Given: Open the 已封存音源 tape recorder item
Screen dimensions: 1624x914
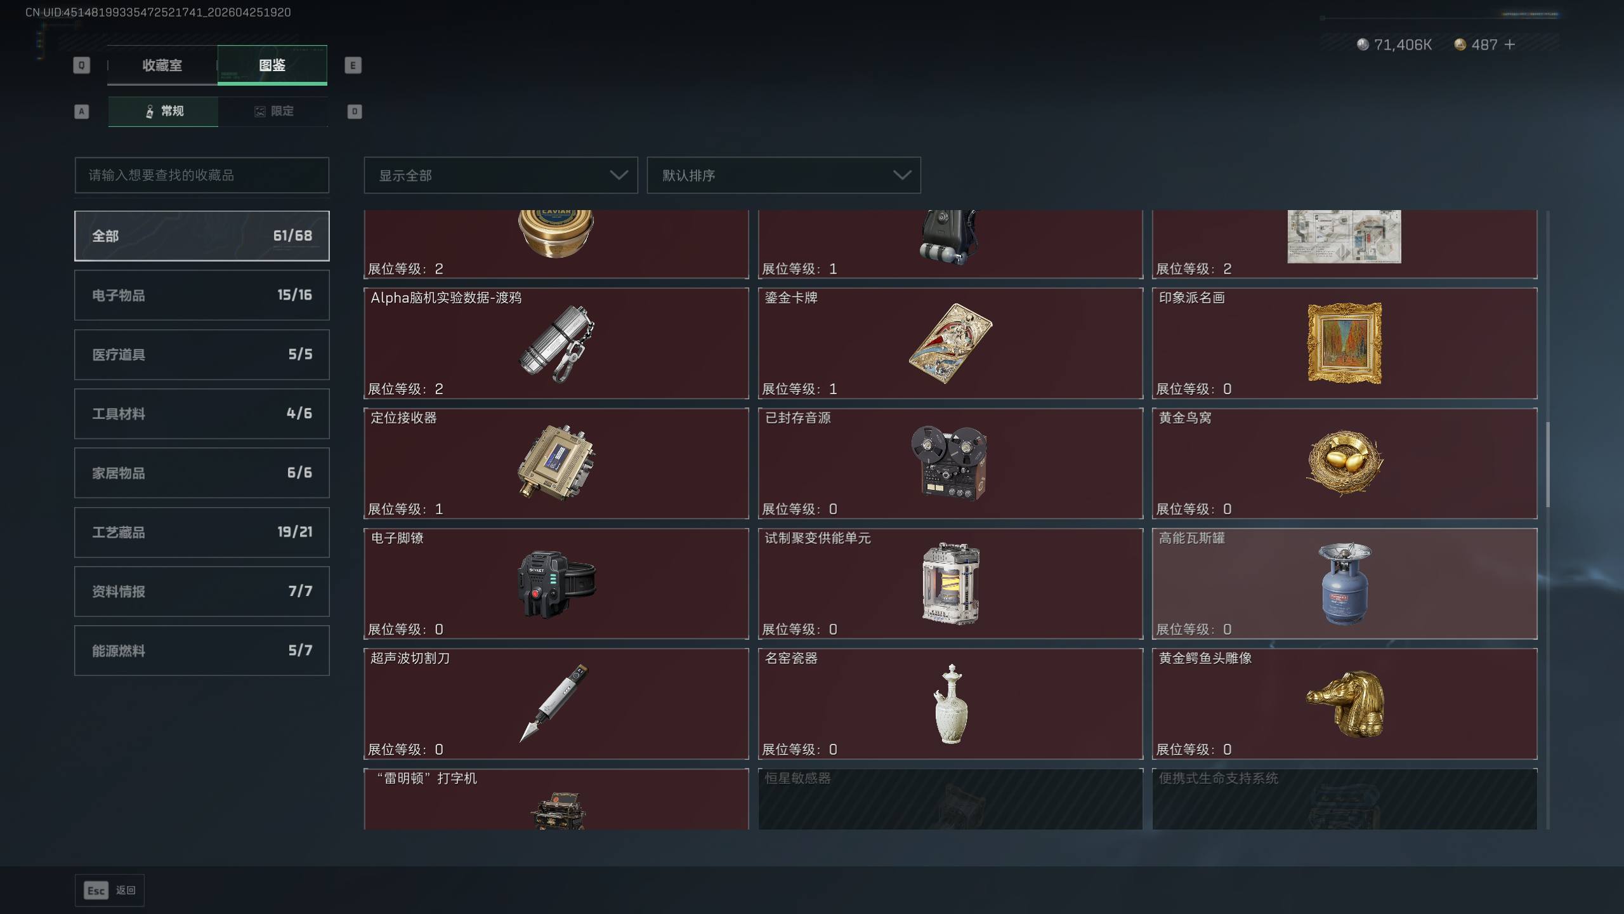Looking at the screenshot, I should tap(950, 463).
